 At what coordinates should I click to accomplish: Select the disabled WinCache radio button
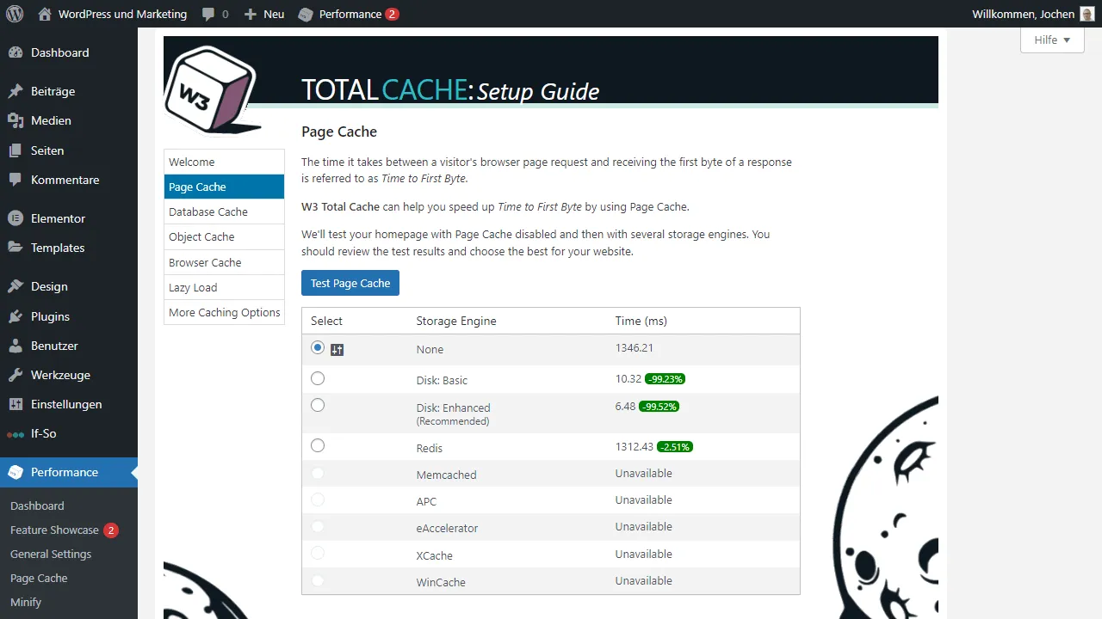(318, 580)
